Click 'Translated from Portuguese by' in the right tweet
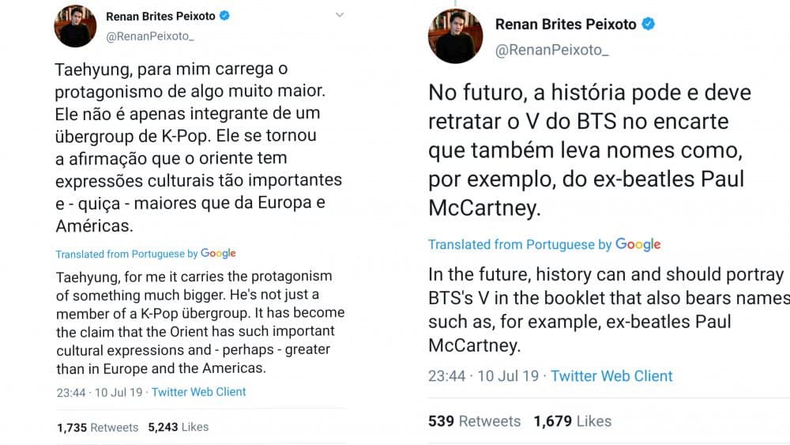 click(x=520, y=245)
